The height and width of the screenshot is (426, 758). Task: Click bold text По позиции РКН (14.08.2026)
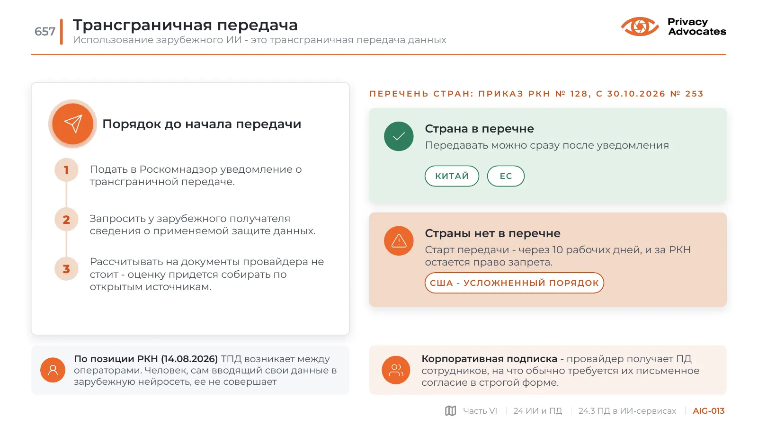pos(146,359)
